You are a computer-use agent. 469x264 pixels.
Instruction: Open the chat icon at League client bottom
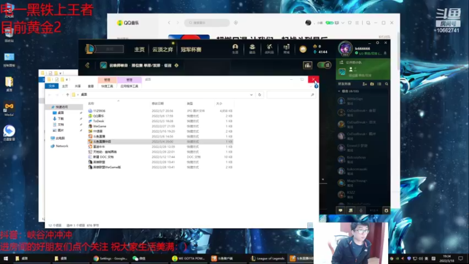click(x=341, y=211)
